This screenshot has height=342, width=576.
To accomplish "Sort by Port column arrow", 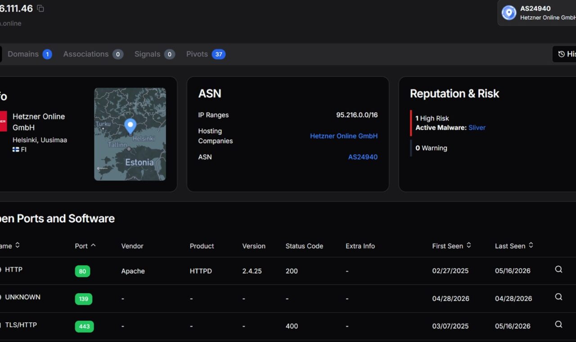I will [93, 245].
